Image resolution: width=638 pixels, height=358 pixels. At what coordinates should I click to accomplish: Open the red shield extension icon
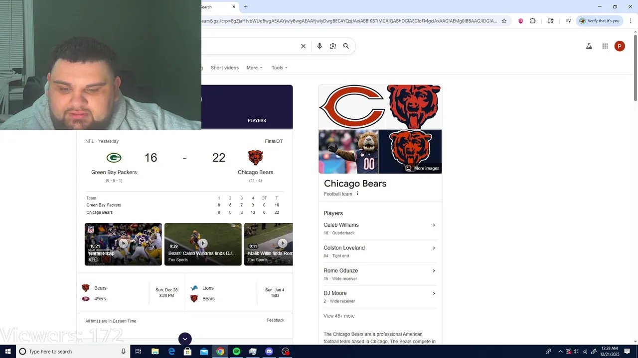pos(521,21)
